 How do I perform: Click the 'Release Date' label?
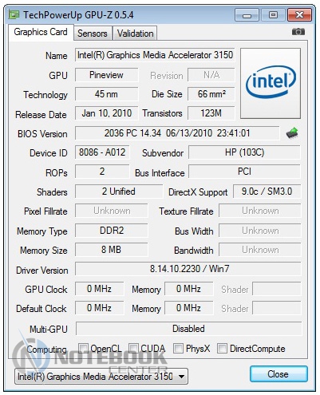[x=41, y=115]
